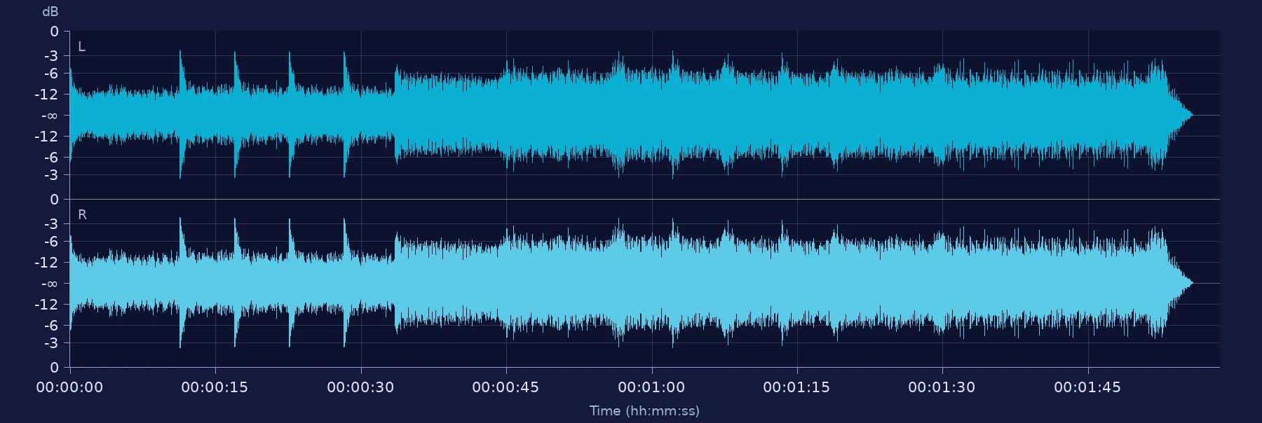
Task: Click the dB axis unit label
Action: coord(50,12)
